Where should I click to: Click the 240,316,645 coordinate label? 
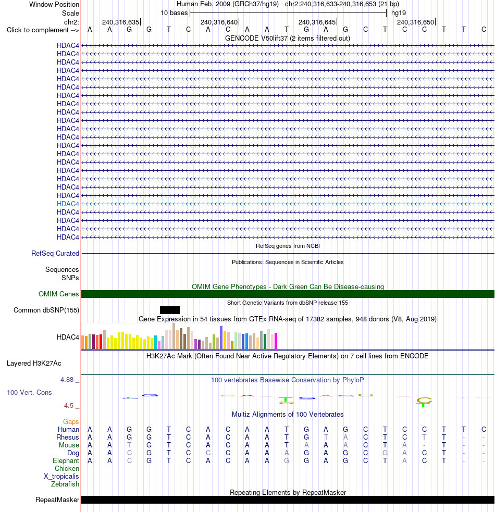click(317, 22)
